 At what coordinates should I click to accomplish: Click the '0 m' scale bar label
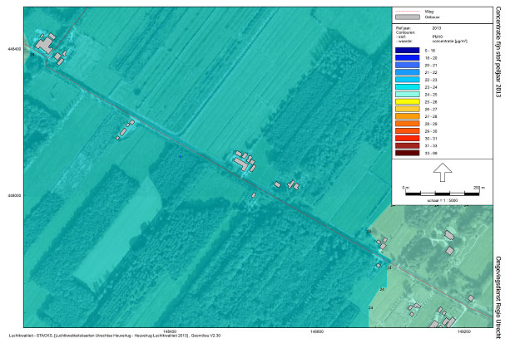(x=406, y=188)
